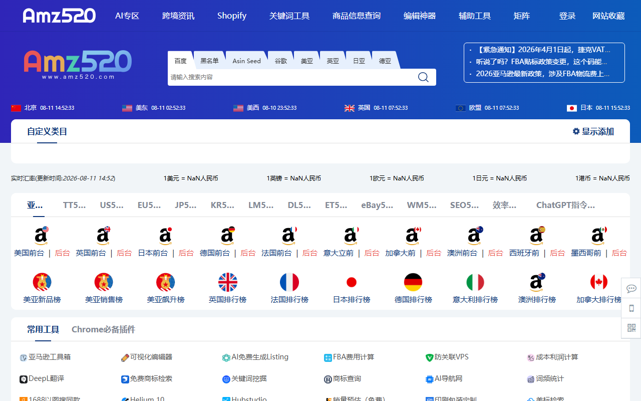Click the Italian flag icon for 意大利排行榜
The height and width of the screenshot is (401, 641).
(475, 282)
